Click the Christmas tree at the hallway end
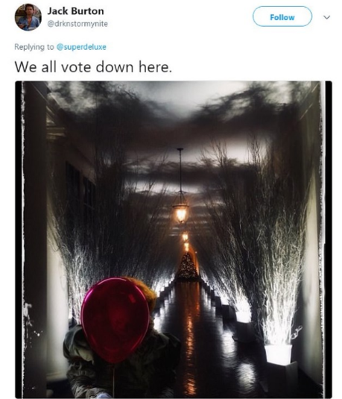Image resolution: width=342 pixels, height=399 pixels. tap(188, 267)
